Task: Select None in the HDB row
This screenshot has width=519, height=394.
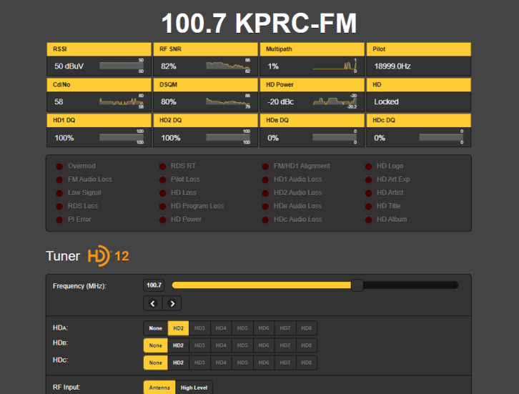Action: tap(156, 345)
